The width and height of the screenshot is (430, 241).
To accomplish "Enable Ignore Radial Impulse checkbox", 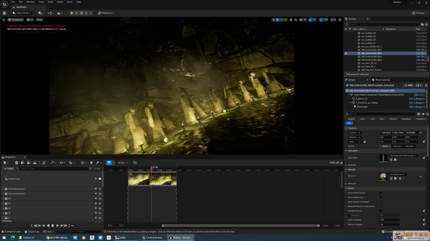I will (x=381, y=193).
